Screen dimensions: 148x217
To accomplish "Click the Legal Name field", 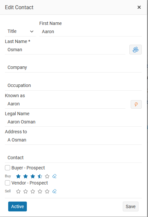I will 73,122.
